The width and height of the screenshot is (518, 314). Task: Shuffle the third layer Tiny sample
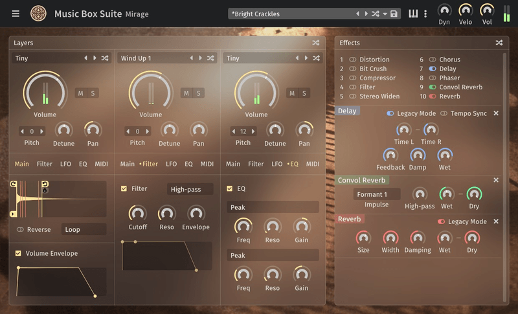[316, 58]
